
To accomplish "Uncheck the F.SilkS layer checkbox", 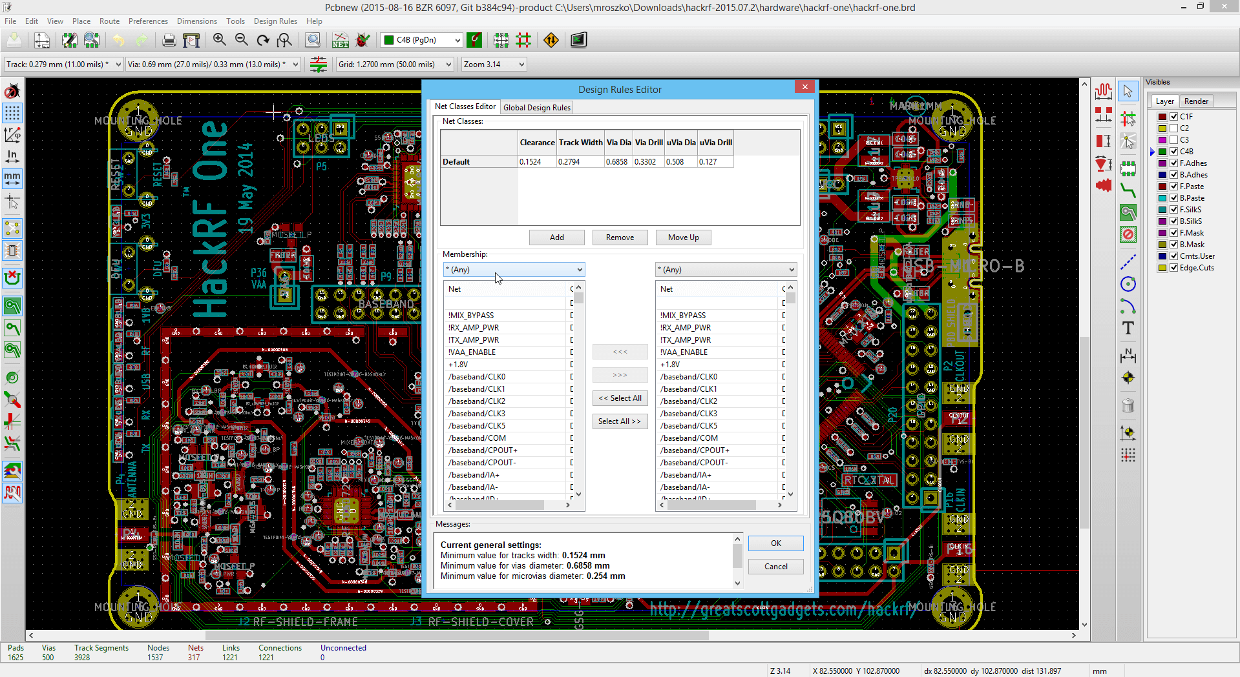I will tap(1173, 210).
